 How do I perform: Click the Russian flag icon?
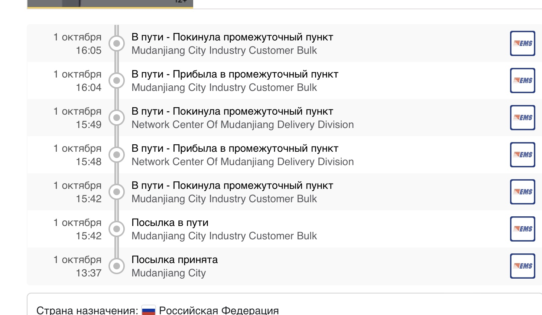[149, 310]
